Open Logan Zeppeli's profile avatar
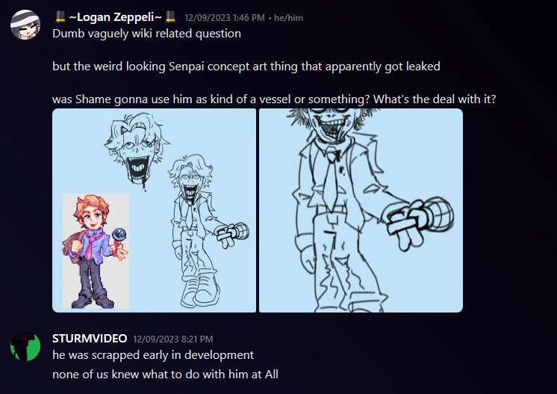 (25, 25)
